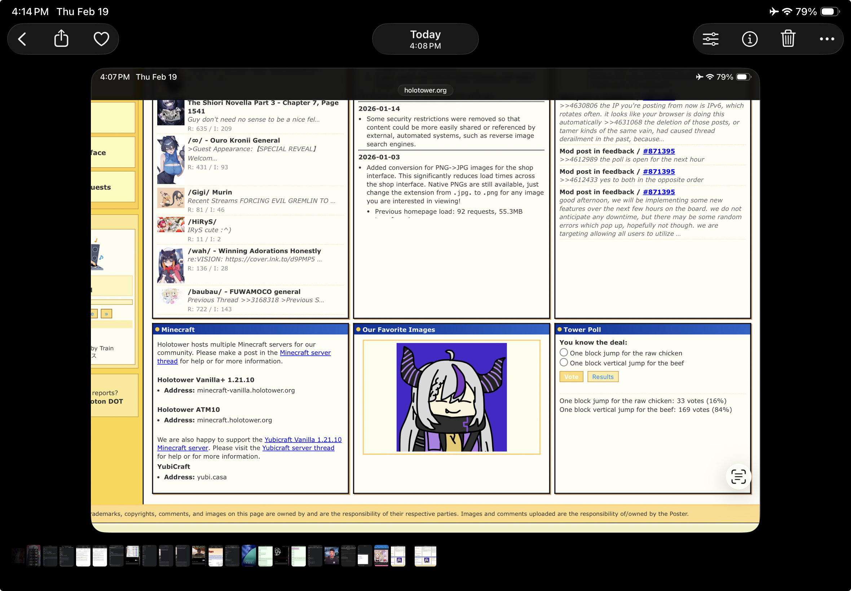Click the » next arrow button in sidebar
The image size is (851, 591).
click(106, 314)
